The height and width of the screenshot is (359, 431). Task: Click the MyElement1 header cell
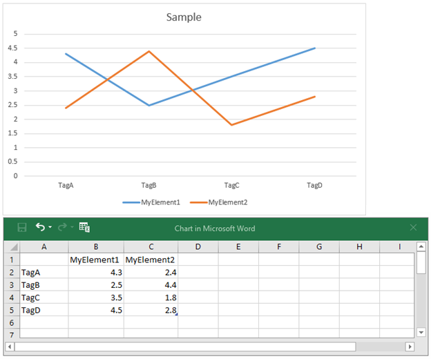pyautogui.click(x=96, y=260)
